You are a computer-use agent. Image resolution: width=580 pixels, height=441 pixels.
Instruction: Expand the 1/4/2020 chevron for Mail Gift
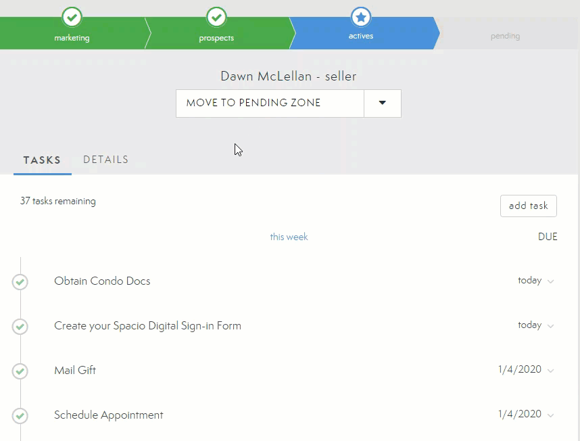point(552,371)
